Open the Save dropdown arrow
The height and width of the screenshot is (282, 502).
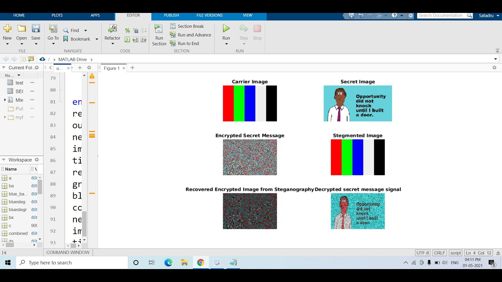pyautogui.click(x=36, y=44)
